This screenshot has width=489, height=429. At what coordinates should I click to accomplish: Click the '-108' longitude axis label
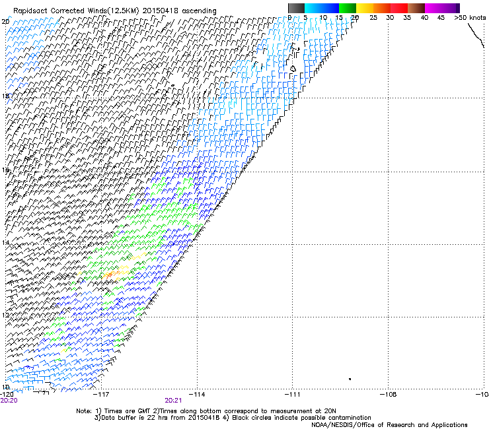[x=389, y=394]
